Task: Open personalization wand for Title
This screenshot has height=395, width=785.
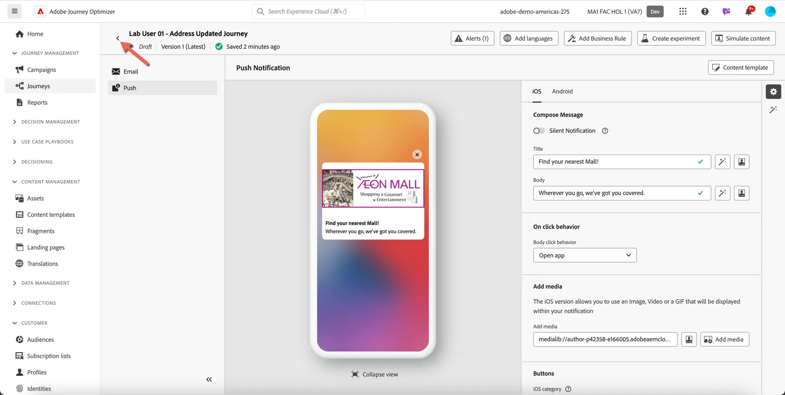Action: (x=722, y=162)
